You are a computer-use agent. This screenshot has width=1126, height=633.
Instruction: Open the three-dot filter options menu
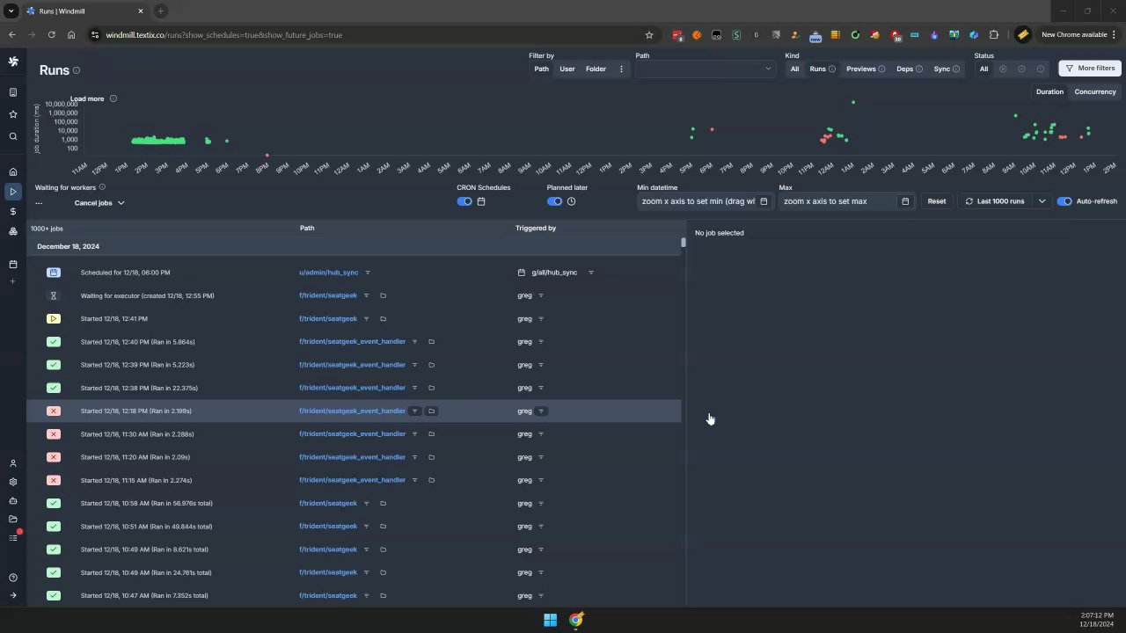(x=621, y=69)
